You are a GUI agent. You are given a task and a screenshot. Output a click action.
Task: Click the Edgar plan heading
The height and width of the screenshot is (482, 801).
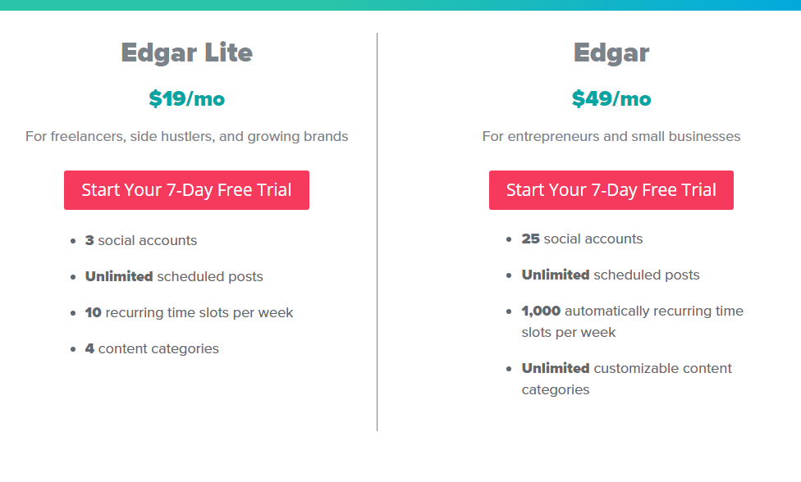tap(611, 53)
